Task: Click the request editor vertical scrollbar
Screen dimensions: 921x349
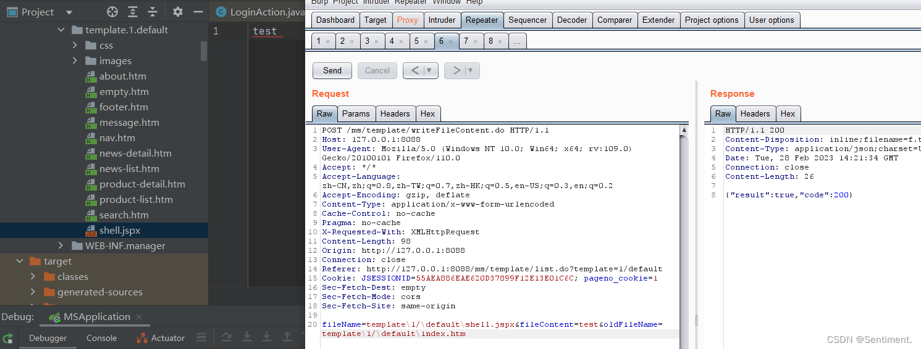Action: [684, 237]
